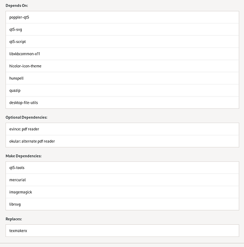Click the Depends On section heading
The height and width of the screenshot is (247, 244).
(x=17, y=5)
